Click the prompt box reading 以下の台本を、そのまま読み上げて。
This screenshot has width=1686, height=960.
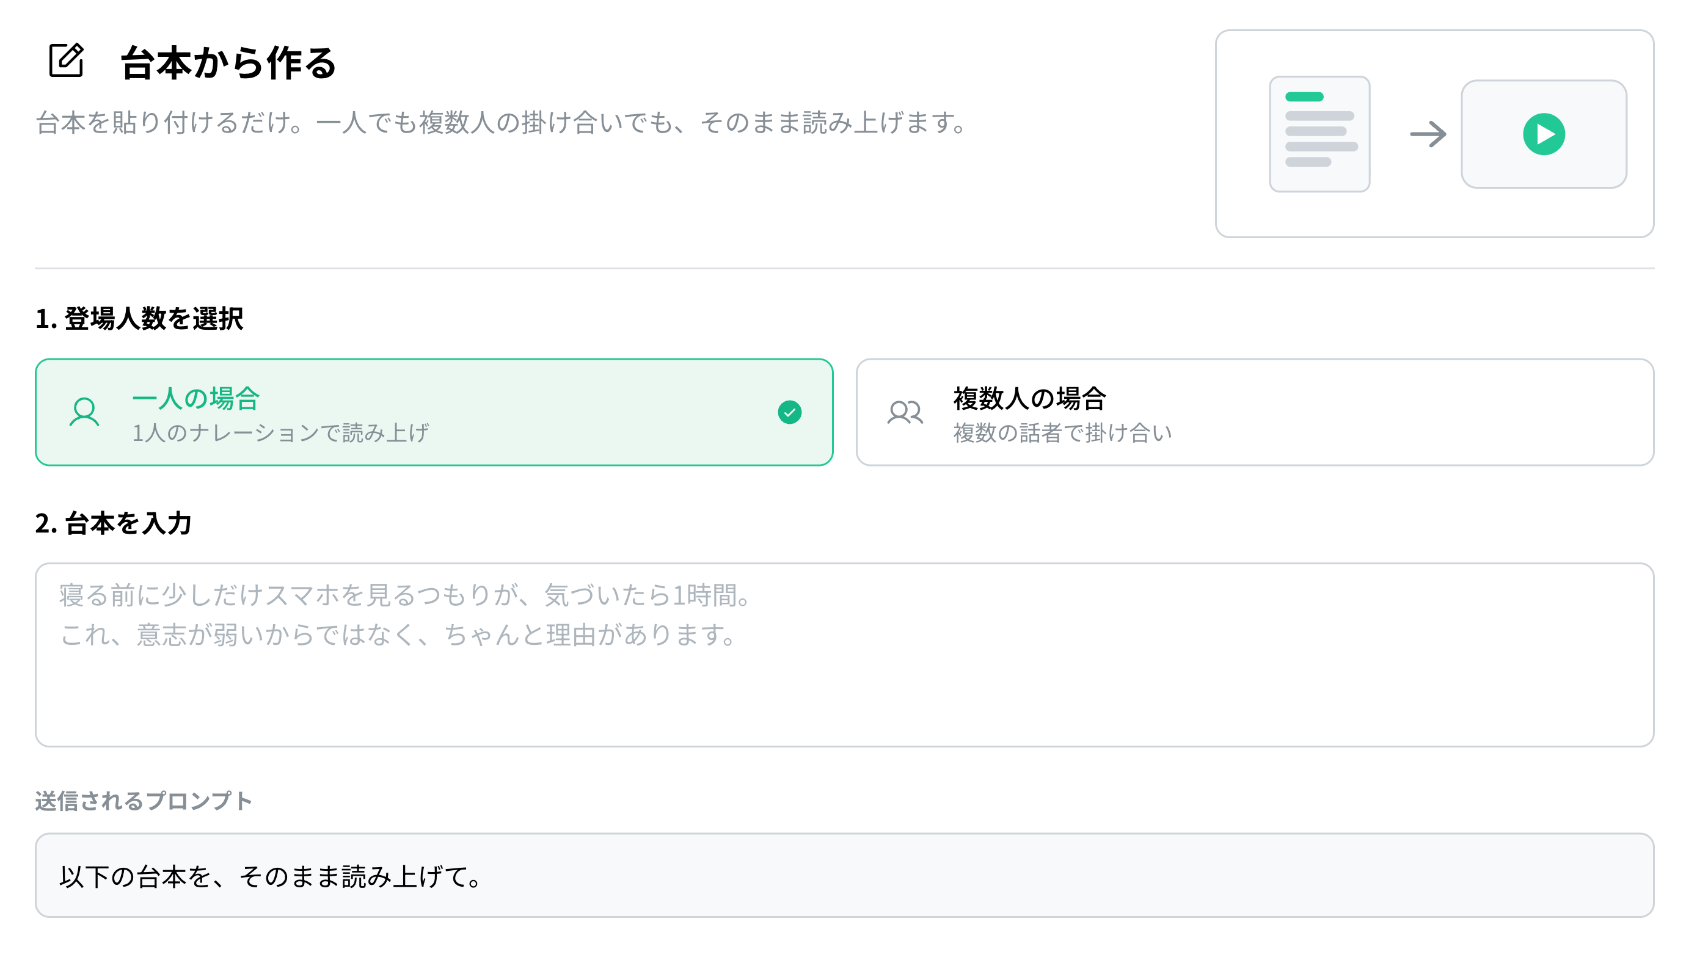click(844, 876)
